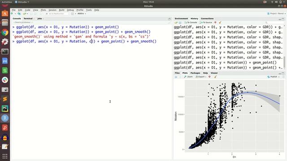Image resolution: width=287 pixels, height=161 pixels.
Task: Open the Build menu
Action: (x=62, y=10)
